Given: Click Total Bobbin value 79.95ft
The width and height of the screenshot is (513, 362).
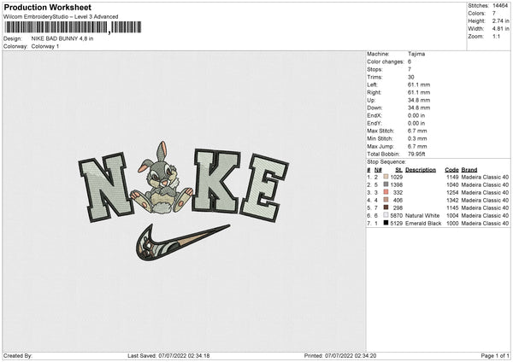Looking at the screenshot, I should click(416, 154).
